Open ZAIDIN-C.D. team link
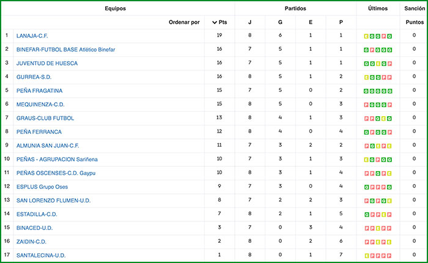Image resolution: width=428 pixels, height=263 pixels. pyautogui.click(x=31, y=242)
